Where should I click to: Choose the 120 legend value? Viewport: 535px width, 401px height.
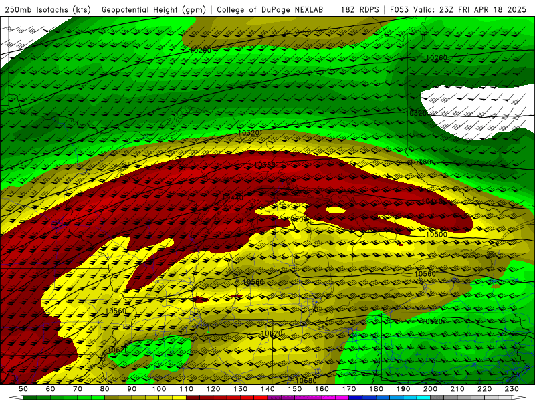(213, 389)
